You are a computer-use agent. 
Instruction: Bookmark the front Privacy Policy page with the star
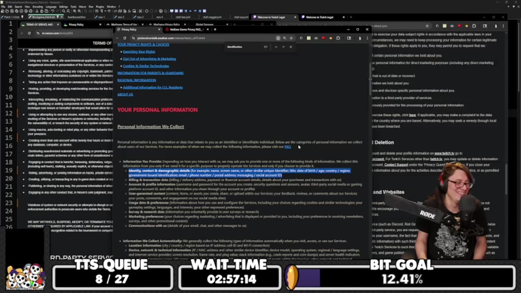coord(291,38)
